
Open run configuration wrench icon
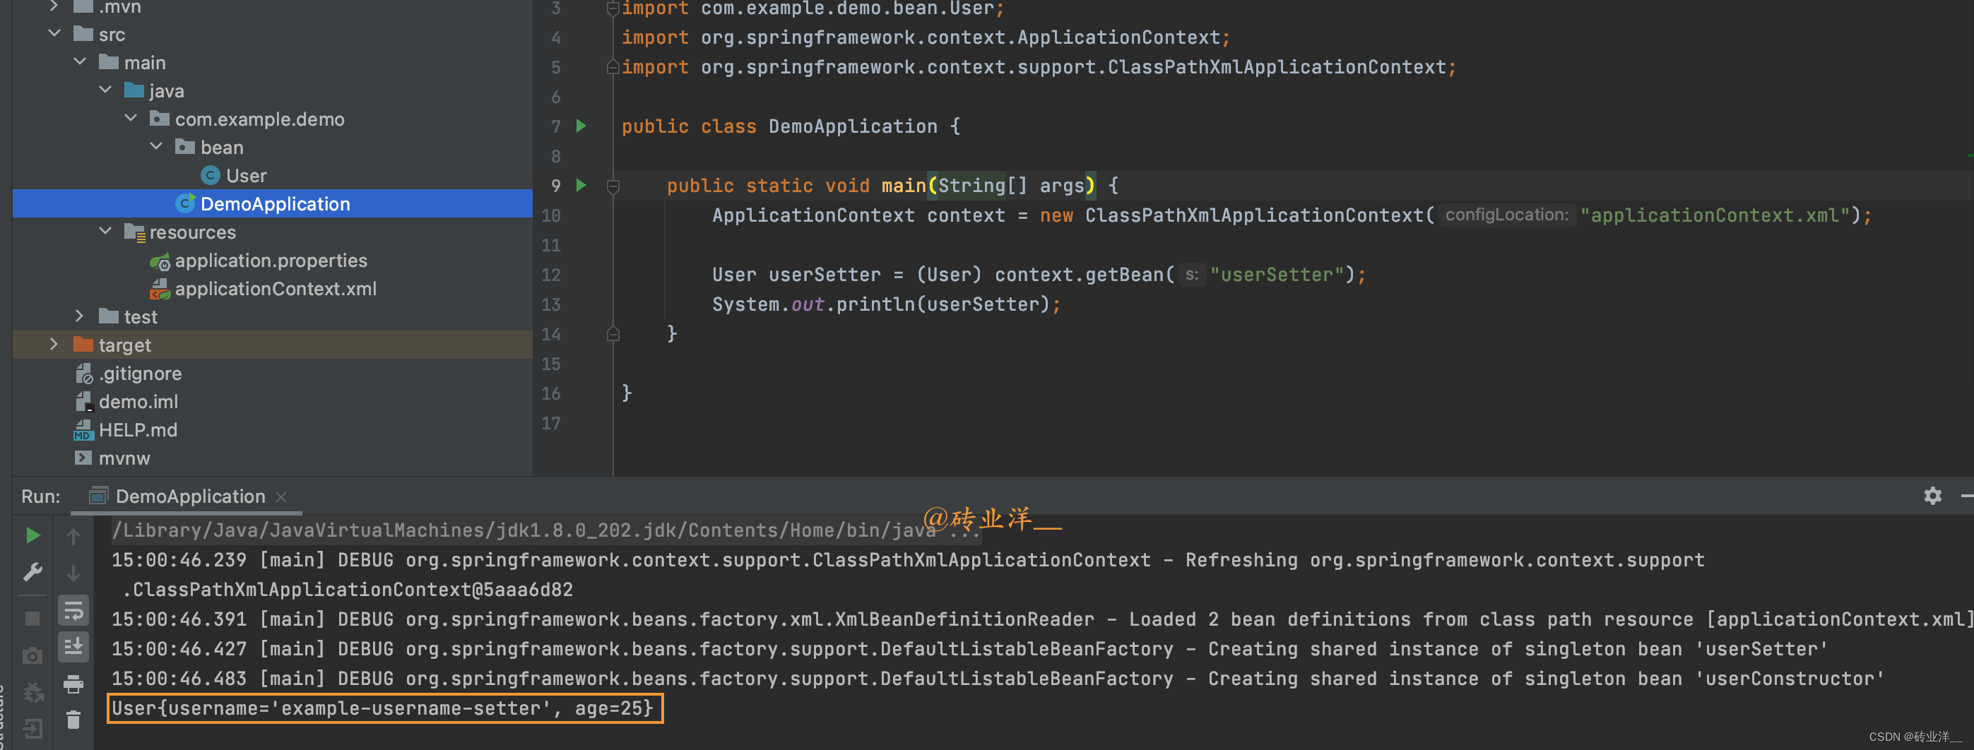tap(32, 572)
